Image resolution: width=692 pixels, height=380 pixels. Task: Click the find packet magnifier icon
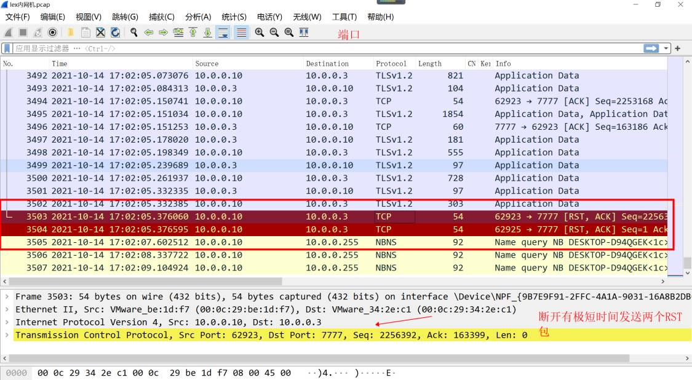(x=133, y=33)
